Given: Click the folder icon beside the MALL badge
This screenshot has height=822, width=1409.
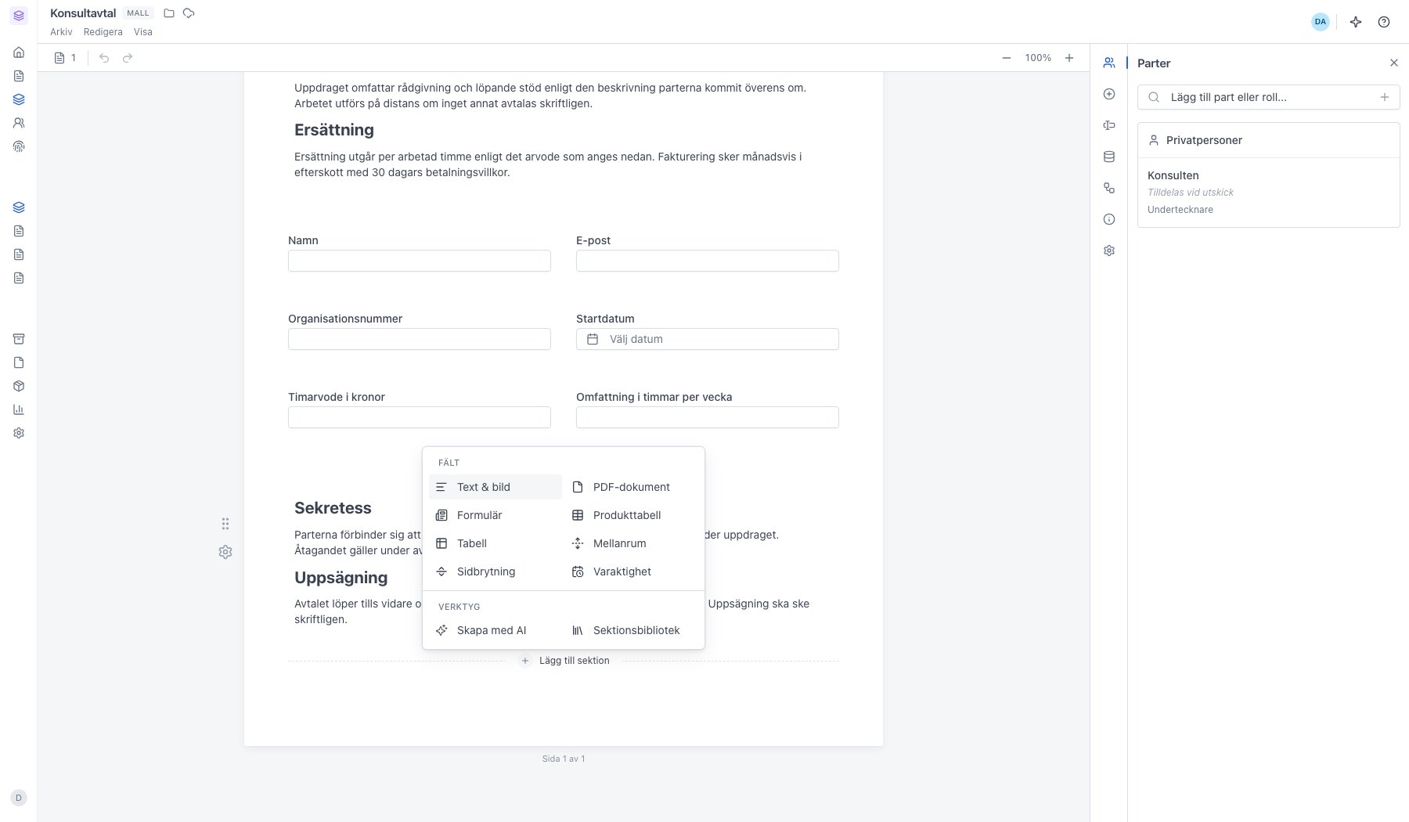Looking at the screenshot, I should (169, 13).
